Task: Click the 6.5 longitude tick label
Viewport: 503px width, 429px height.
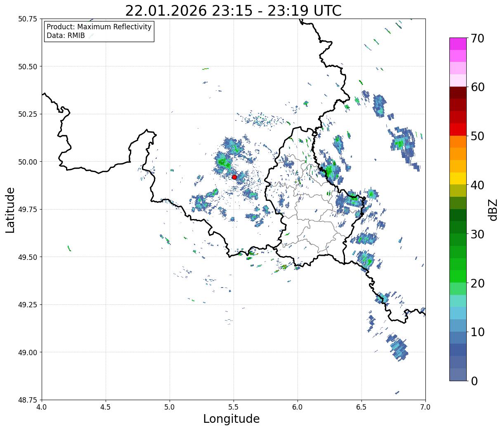Action: (x=361, y=407)
